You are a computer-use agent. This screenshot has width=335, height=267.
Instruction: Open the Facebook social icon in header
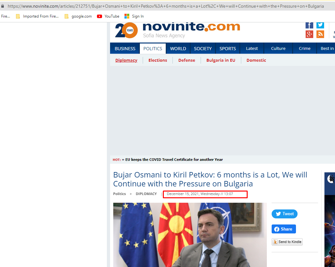click(x=309, y=25)
